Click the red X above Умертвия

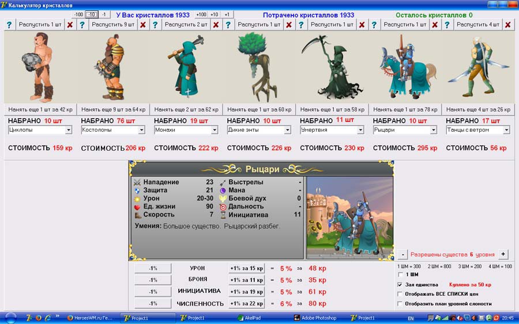pos(362,25)
